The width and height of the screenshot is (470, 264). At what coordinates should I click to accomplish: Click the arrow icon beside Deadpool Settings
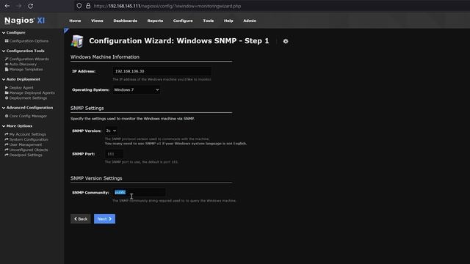point(7,155)
